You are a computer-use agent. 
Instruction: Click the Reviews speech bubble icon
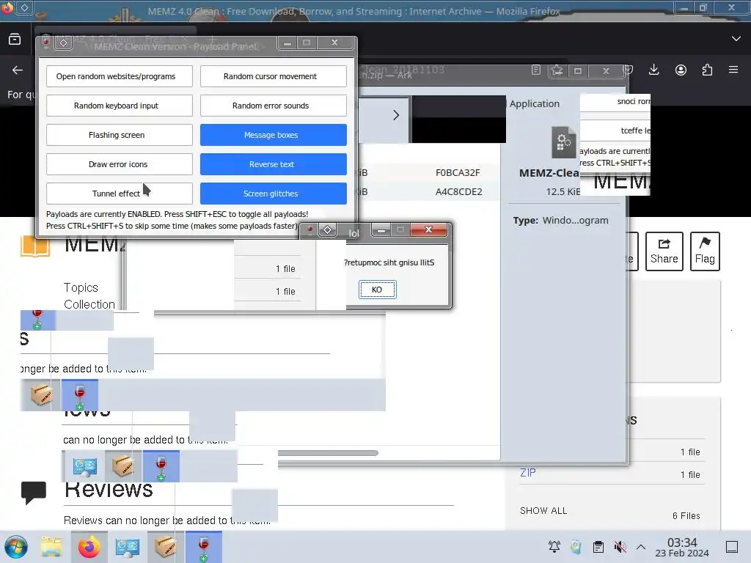(x=34, y=493)
